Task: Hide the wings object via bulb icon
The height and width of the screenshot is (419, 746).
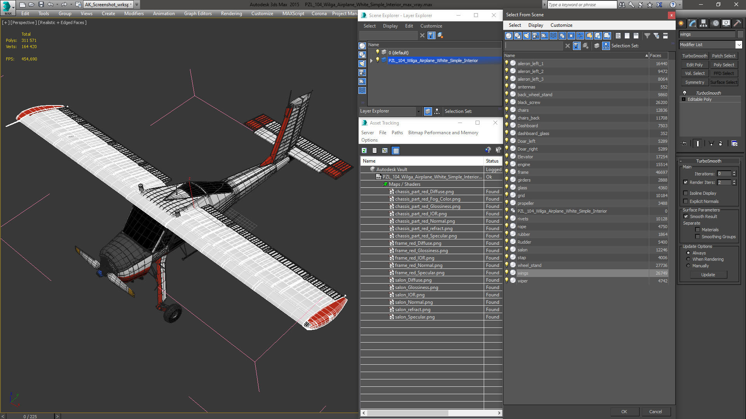Action: tap(507, 273)
